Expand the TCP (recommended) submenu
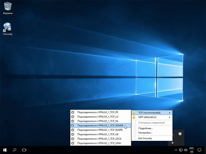 tap(152, 113)
